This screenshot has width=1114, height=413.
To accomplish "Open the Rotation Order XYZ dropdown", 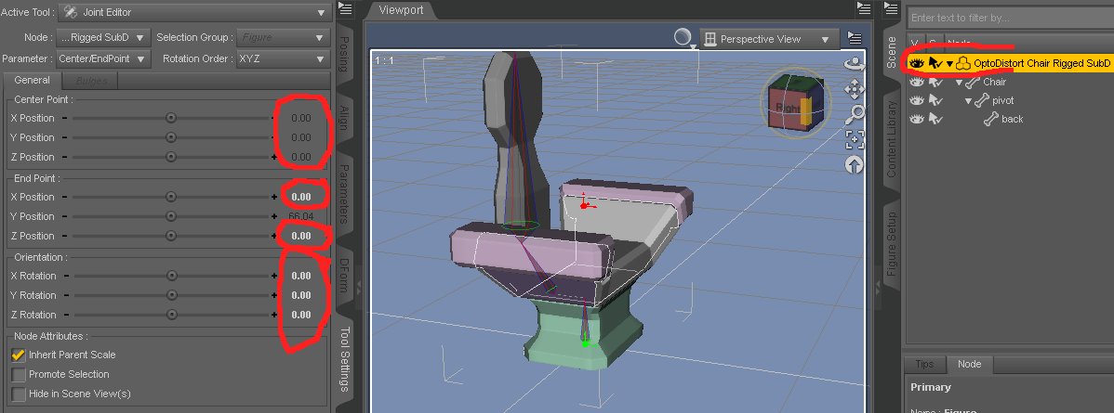I will tap(283, 58).
